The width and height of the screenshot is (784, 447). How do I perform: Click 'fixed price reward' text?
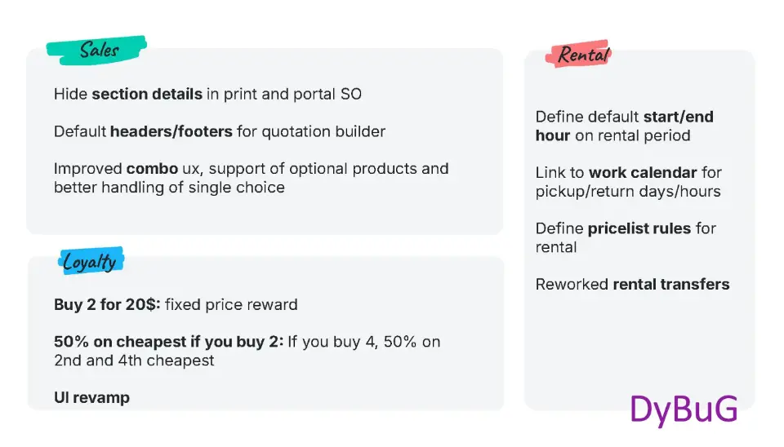[x=231, y=304]
